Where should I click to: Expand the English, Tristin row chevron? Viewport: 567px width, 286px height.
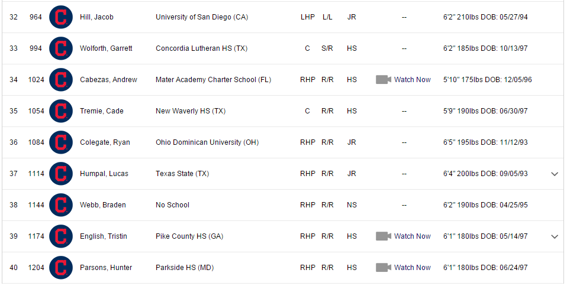pyautogui.click(x=555, y=236)
